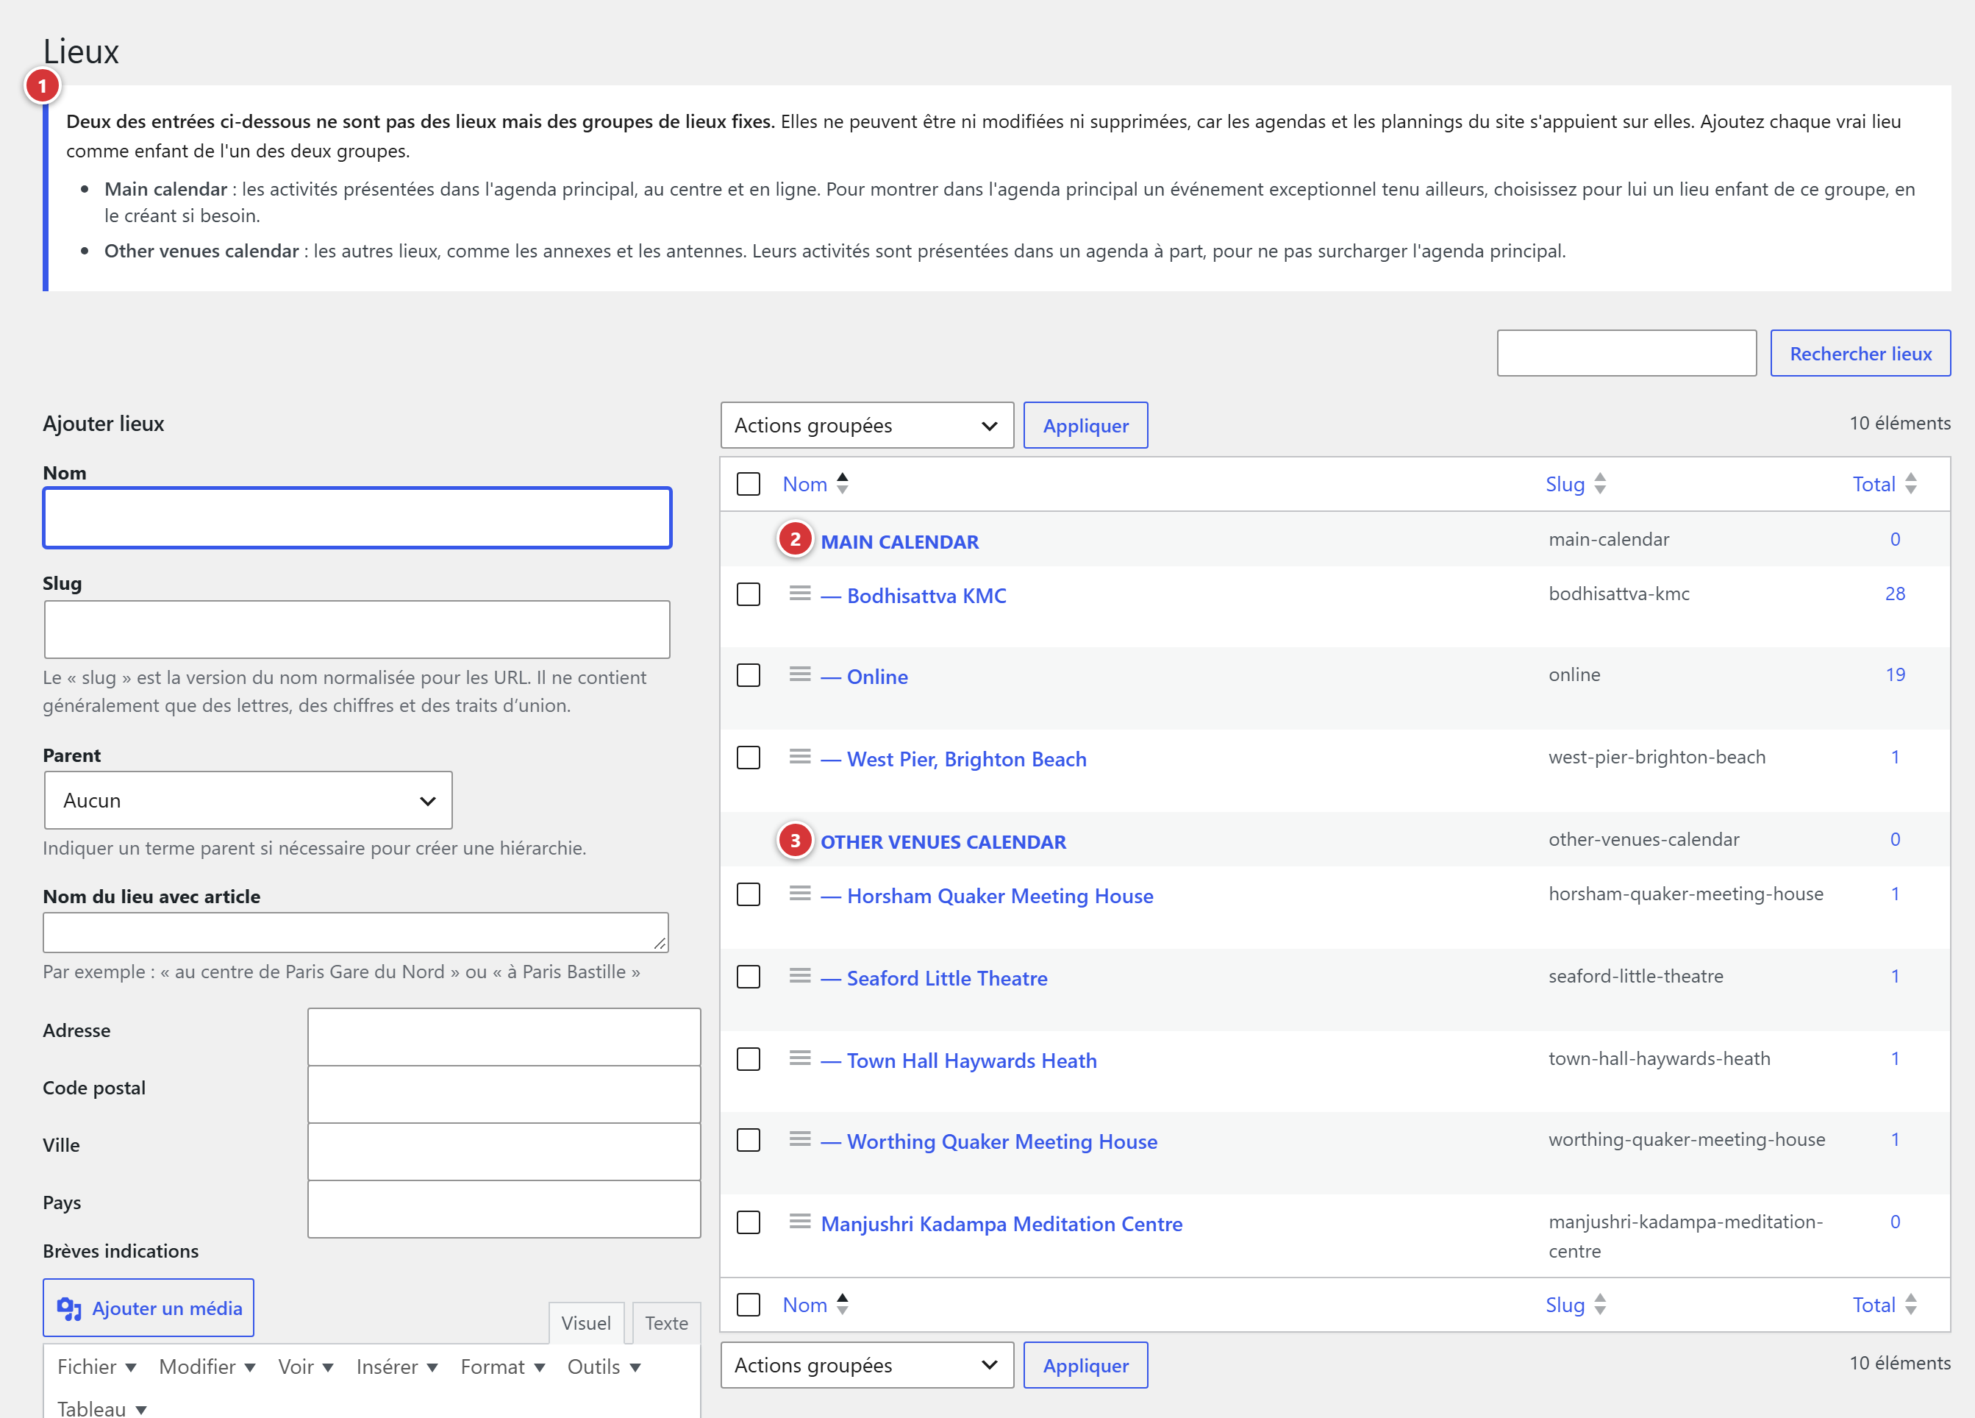Click the Adresse input field
Viewport: 1975px width, 1418px height.
coord(504,1037)
